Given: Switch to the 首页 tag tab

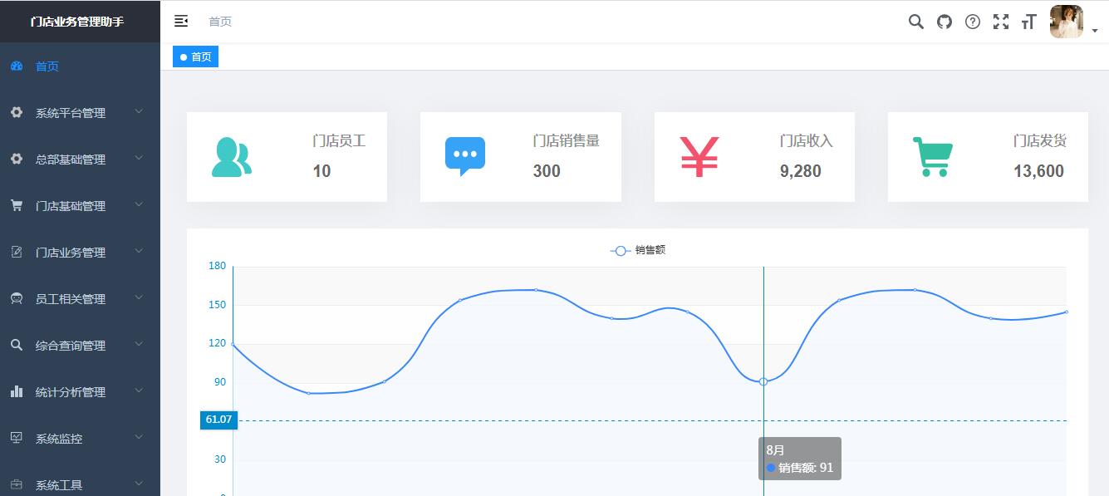Looking at the screenshot, I should [x=196, y=57].
